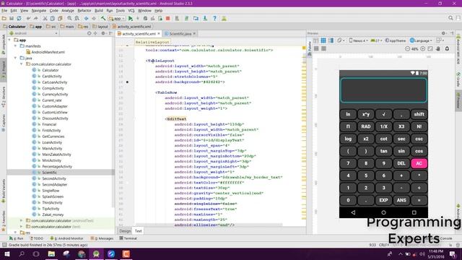Switch to the Design tab at editor bottom
The image size is (462, 260).
[125, 231]
